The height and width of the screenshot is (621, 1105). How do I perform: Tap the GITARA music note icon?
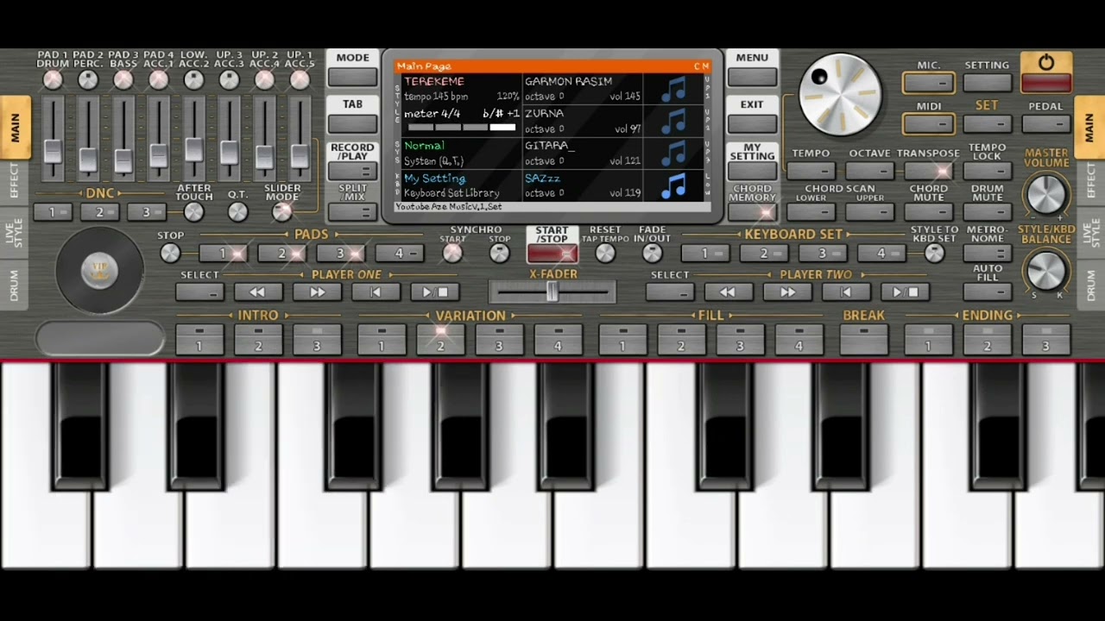click(x=673, y=154)
